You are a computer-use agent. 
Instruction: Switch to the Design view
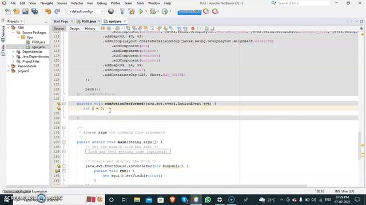click(x=74, y=28)
